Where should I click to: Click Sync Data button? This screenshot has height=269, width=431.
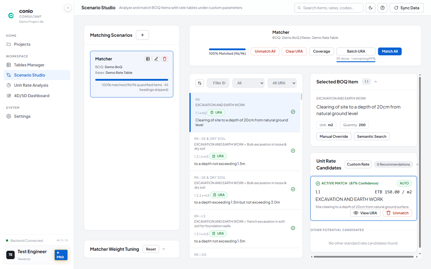[x=407, y=8]
